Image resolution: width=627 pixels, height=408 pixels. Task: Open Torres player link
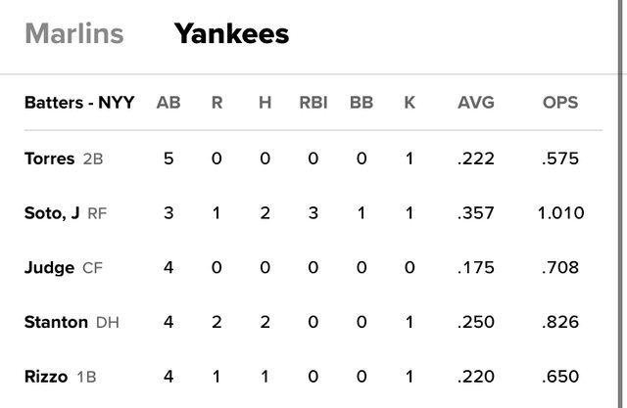tap(49, 159)
